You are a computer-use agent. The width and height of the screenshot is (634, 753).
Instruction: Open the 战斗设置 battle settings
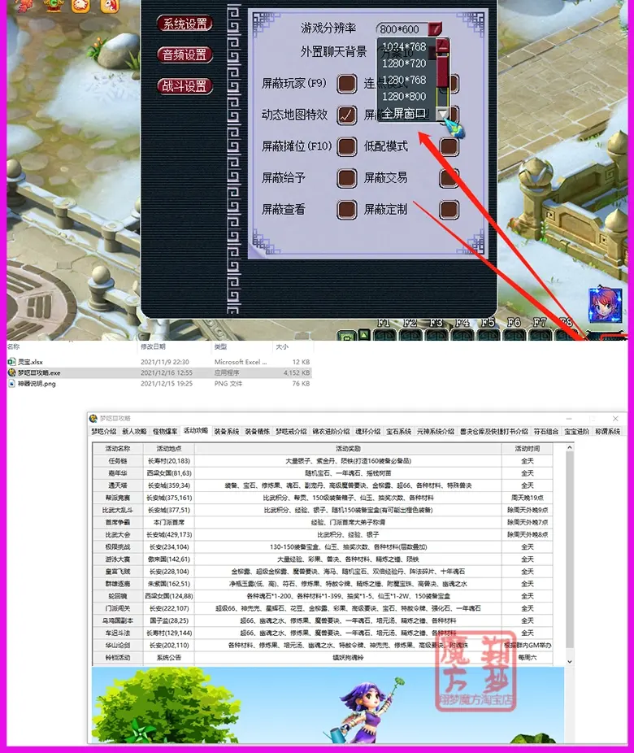tap(185, 86)
